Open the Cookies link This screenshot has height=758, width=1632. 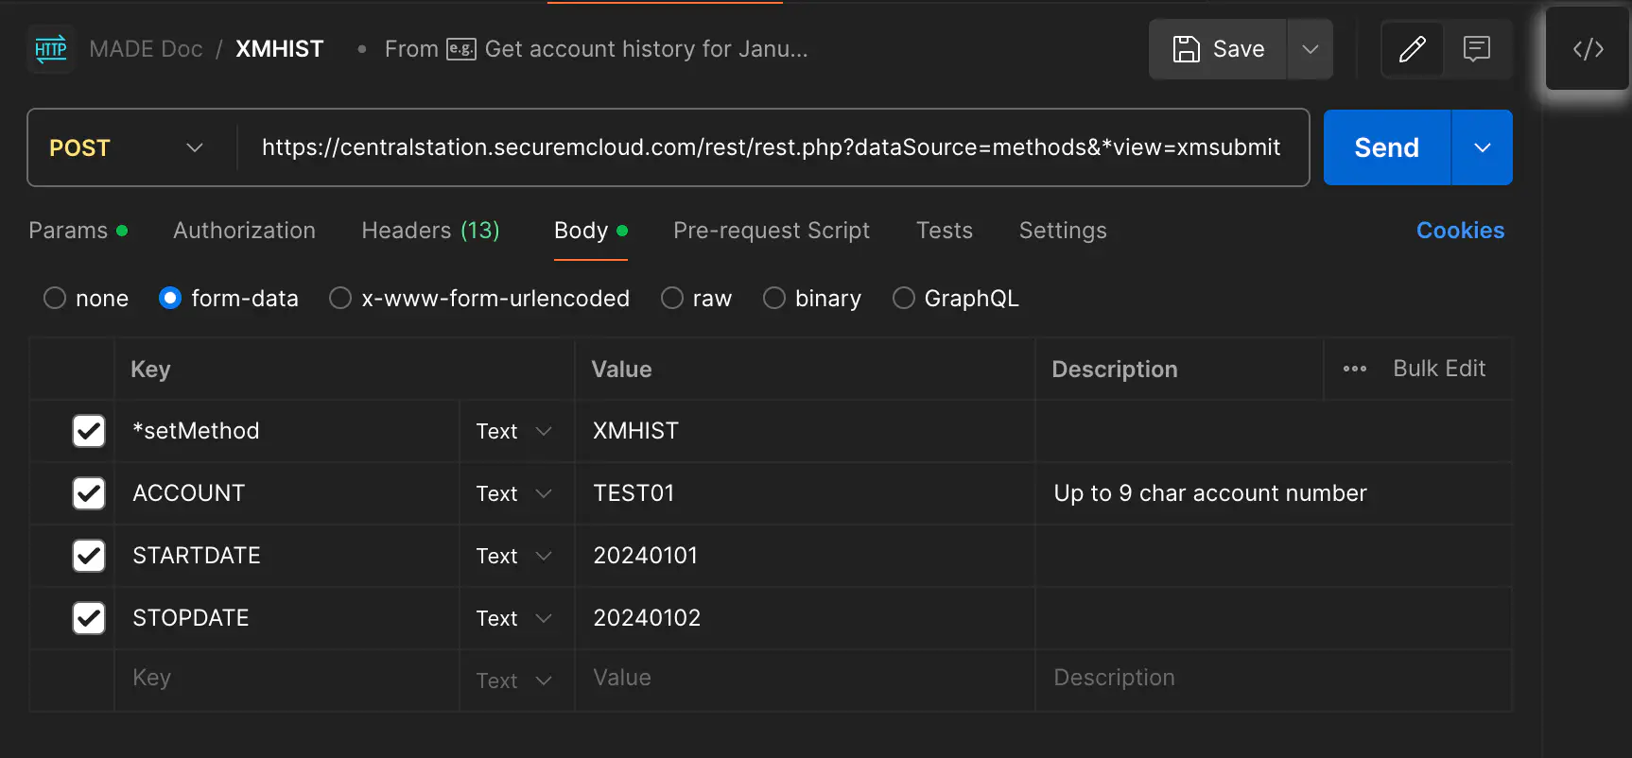click(x=1460, y=231)
